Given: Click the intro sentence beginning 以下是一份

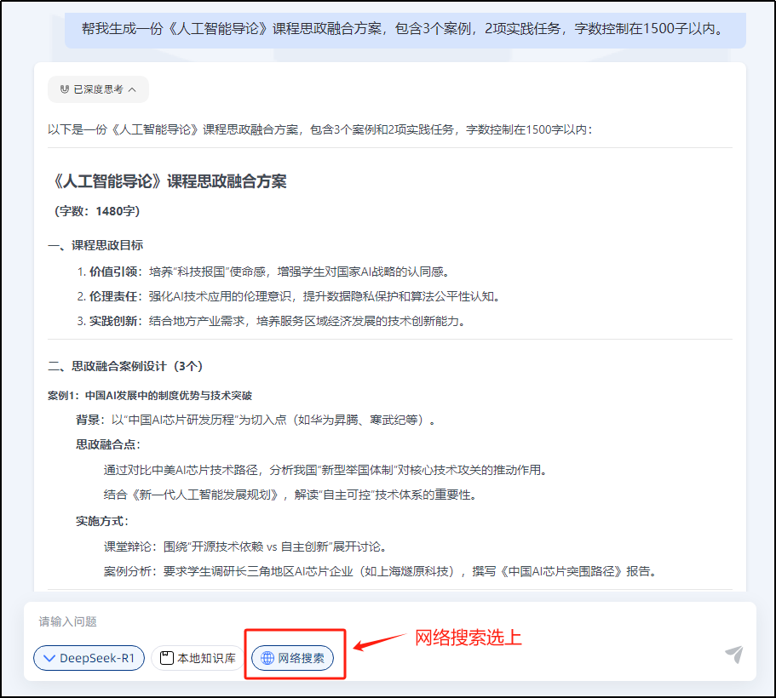Looking at the screenshot, I should (x=319, y=129).
